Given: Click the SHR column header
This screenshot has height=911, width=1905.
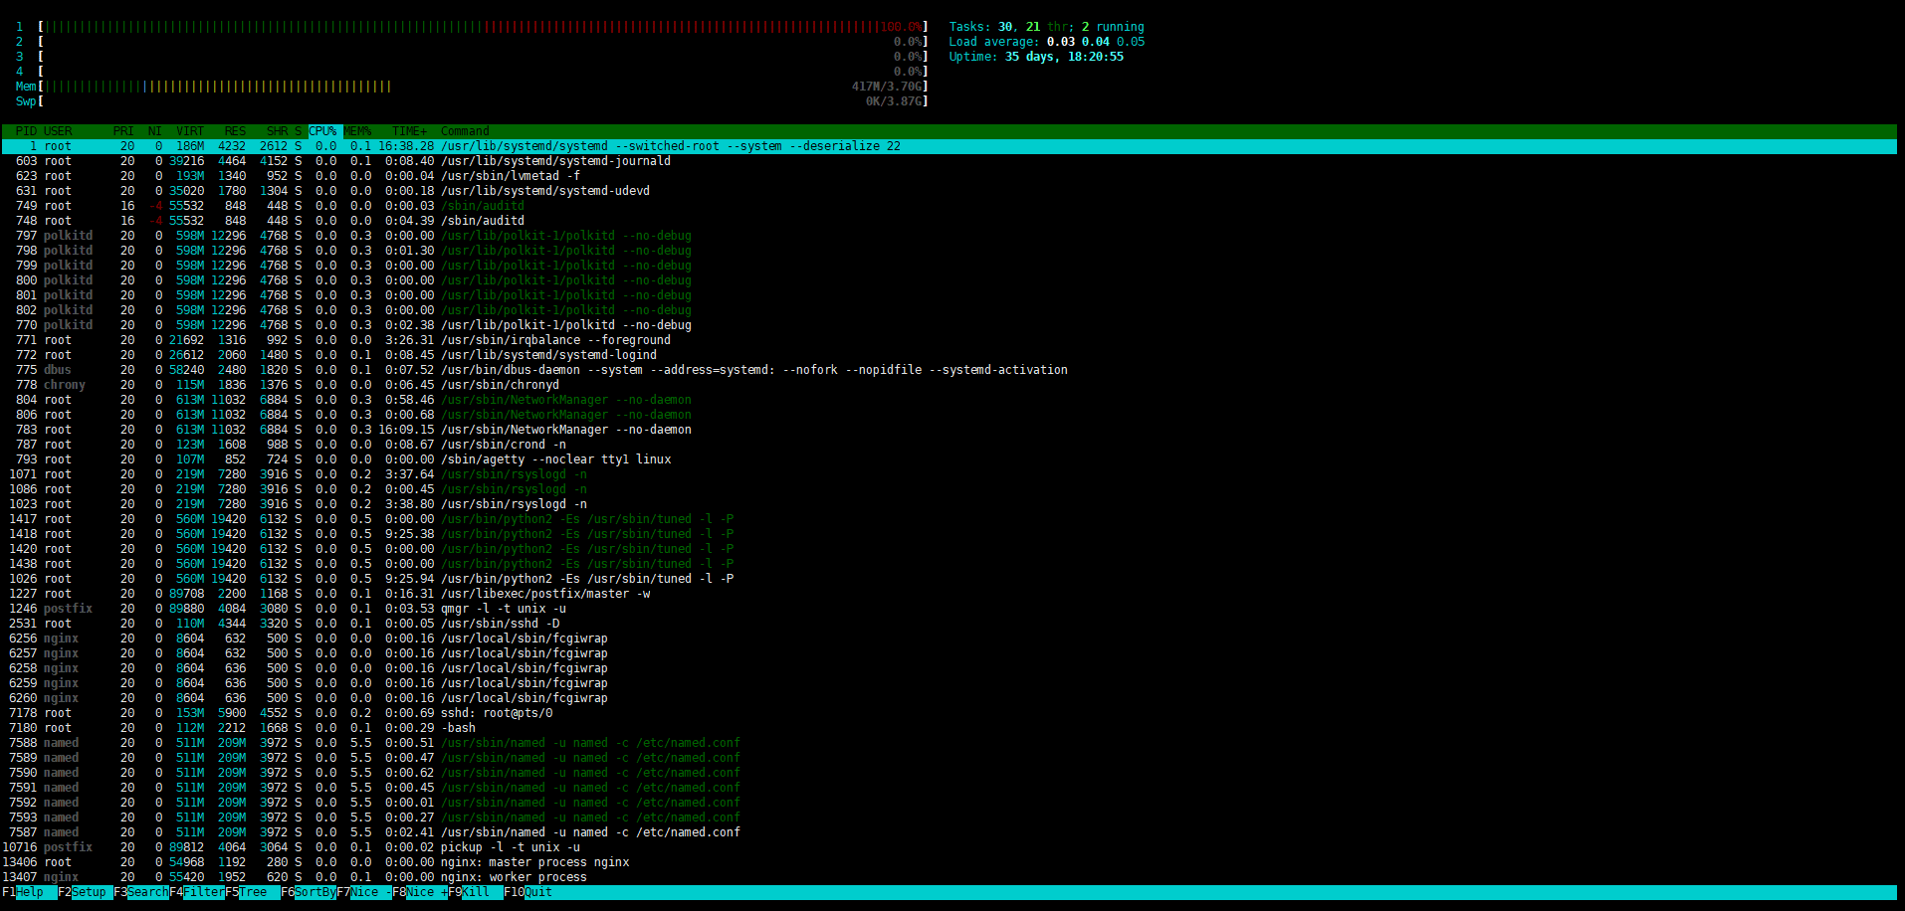Looking at the screenshot, I should 277,131.
